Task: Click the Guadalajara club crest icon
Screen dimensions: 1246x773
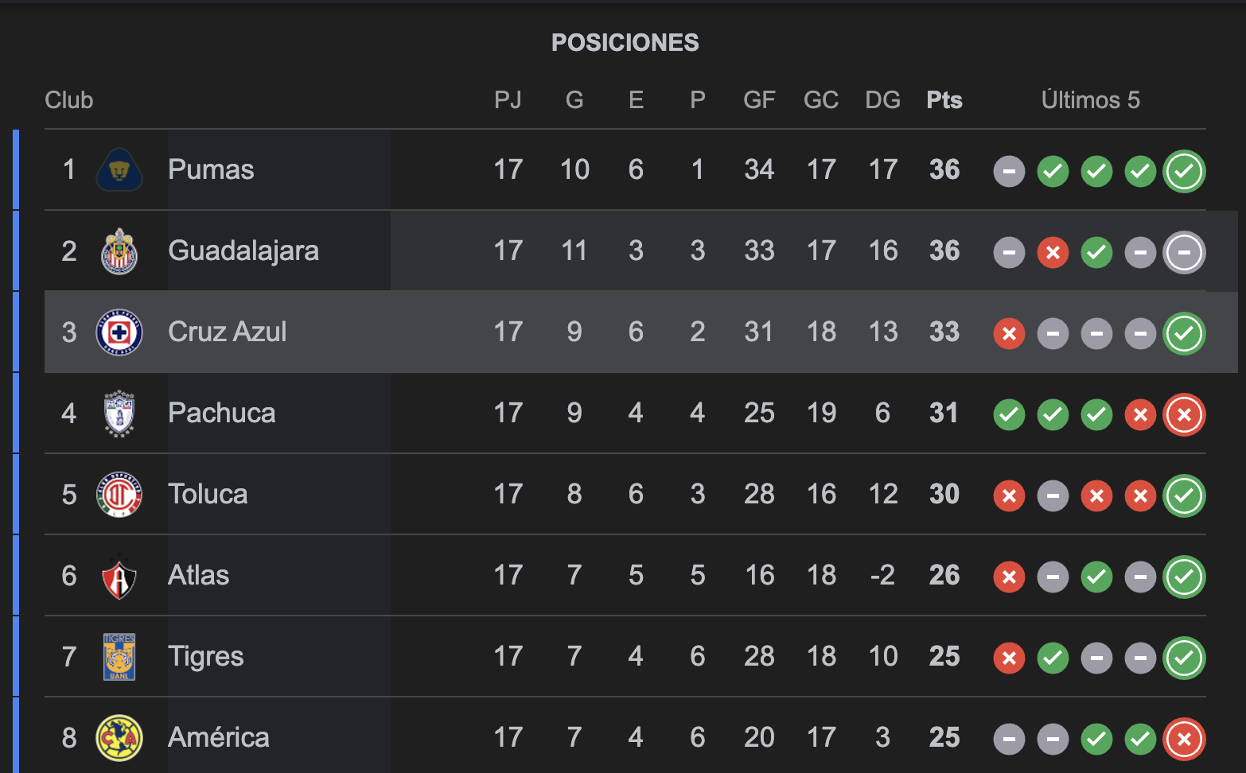Action: click(x=119, y=251)
